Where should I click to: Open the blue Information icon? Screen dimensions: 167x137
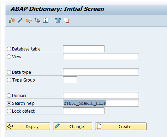click(46, 20)
